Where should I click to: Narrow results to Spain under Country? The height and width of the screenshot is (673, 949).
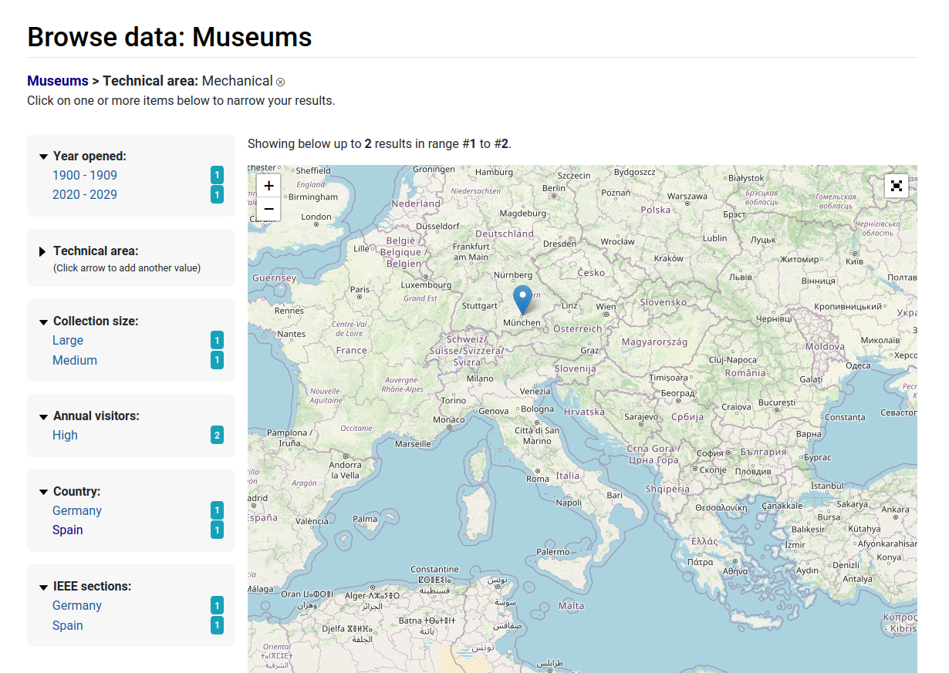(x=68, y=530)
